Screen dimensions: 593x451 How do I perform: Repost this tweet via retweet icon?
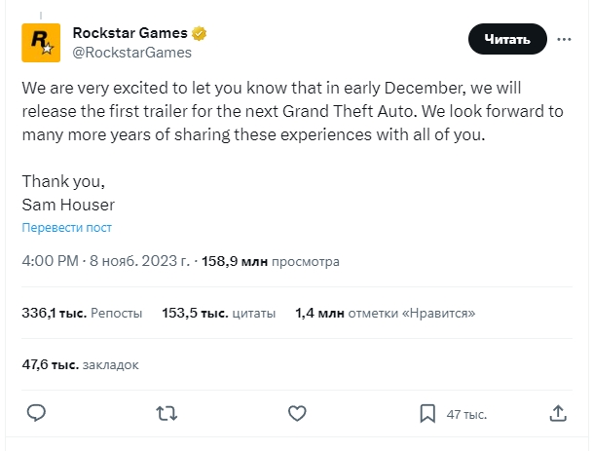coord(167,413)
